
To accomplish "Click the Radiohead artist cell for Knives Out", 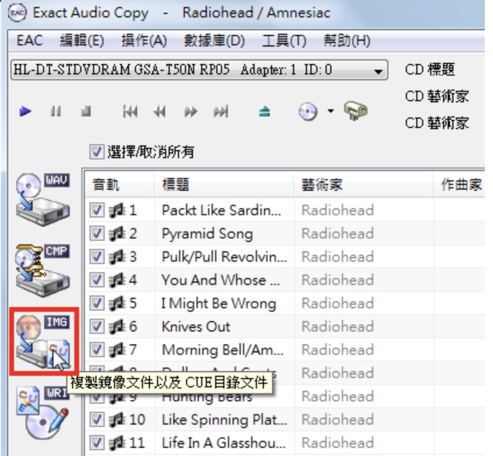I will (x=338, y=326).
